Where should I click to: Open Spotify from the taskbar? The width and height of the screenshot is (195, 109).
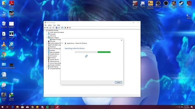[x=47, y=107]
